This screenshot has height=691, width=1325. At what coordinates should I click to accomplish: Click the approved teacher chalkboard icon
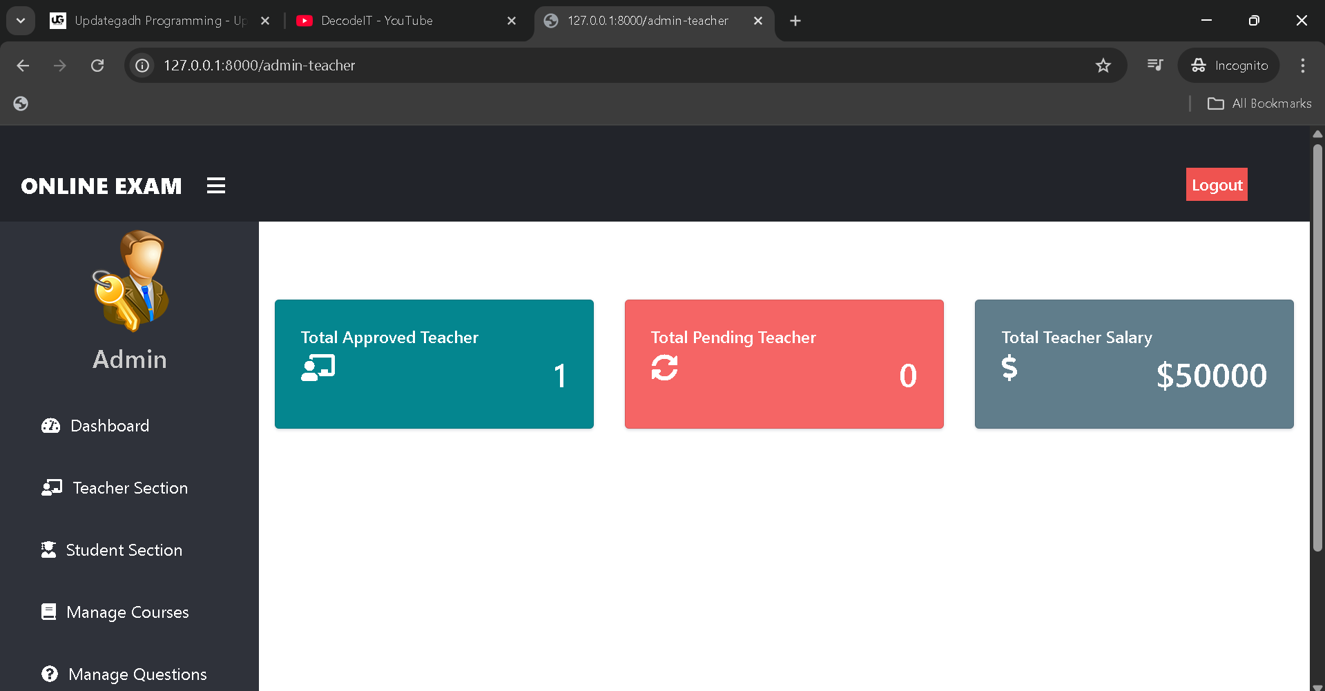point(318,368)
